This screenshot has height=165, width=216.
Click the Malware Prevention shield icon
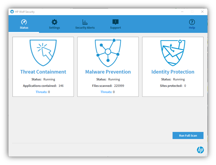coord(108,53)
